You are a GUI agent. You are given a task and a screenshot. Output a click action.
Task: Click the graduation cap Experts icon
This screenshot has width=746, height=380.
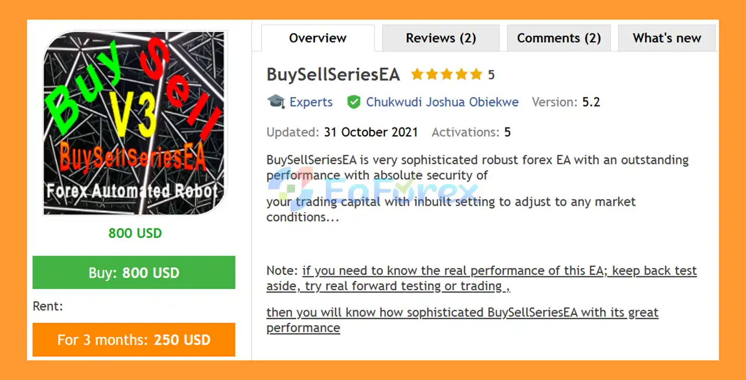276,101
